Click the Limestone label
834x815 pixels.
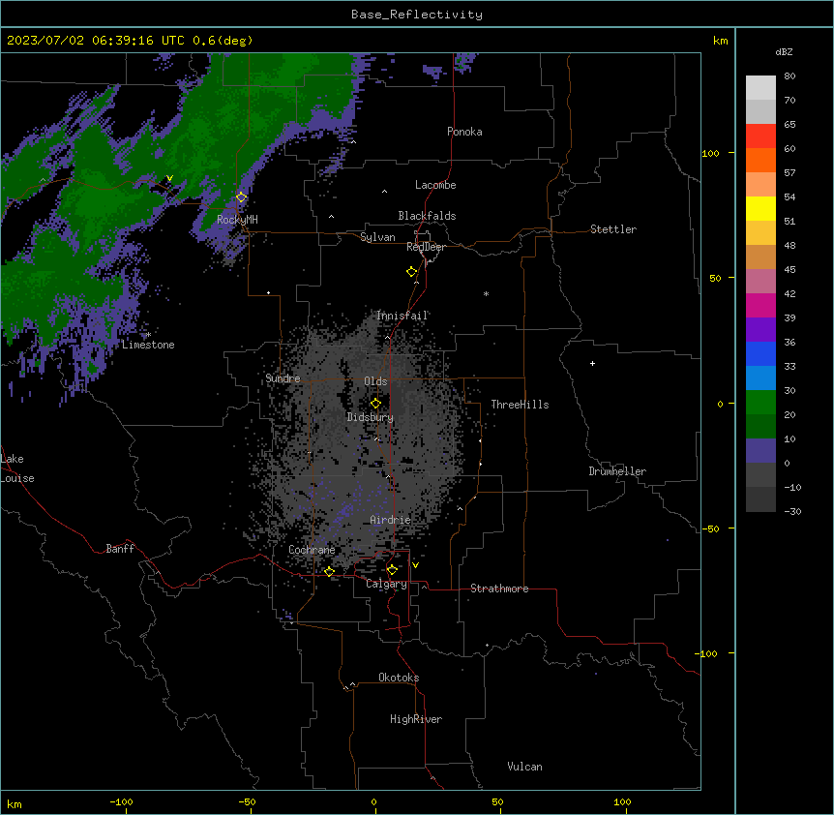click(148, 345)
